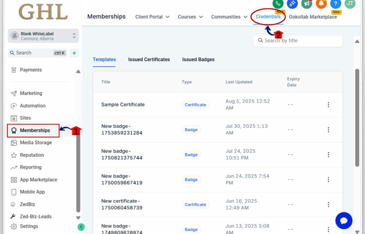Switch to Issued Certificates tab
This screenshot has width=365, height=234.
[149, 59]
